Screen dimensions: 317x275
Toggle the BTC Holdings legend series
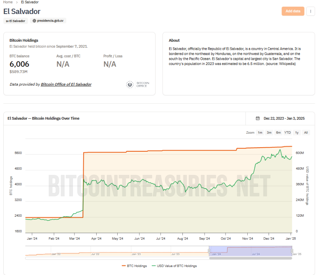pos(135,266)
